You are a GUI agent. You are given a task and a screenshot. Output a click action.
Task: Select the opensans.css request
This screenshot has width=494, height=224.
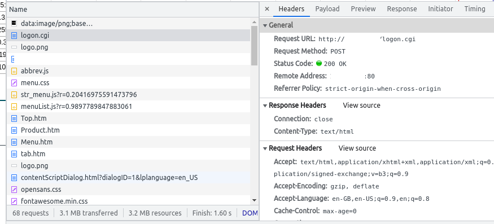[129, 190]
